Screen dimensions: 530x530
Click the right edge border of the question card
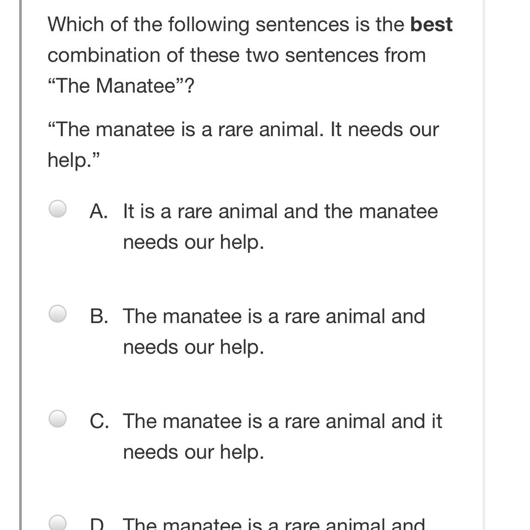coord(484,265)
